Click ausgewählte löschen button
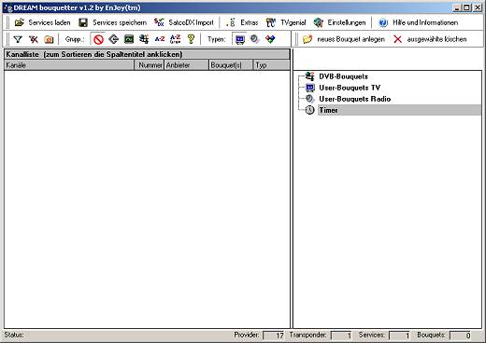This screenshot has width=486, height=343. click(x=430, y=39)
